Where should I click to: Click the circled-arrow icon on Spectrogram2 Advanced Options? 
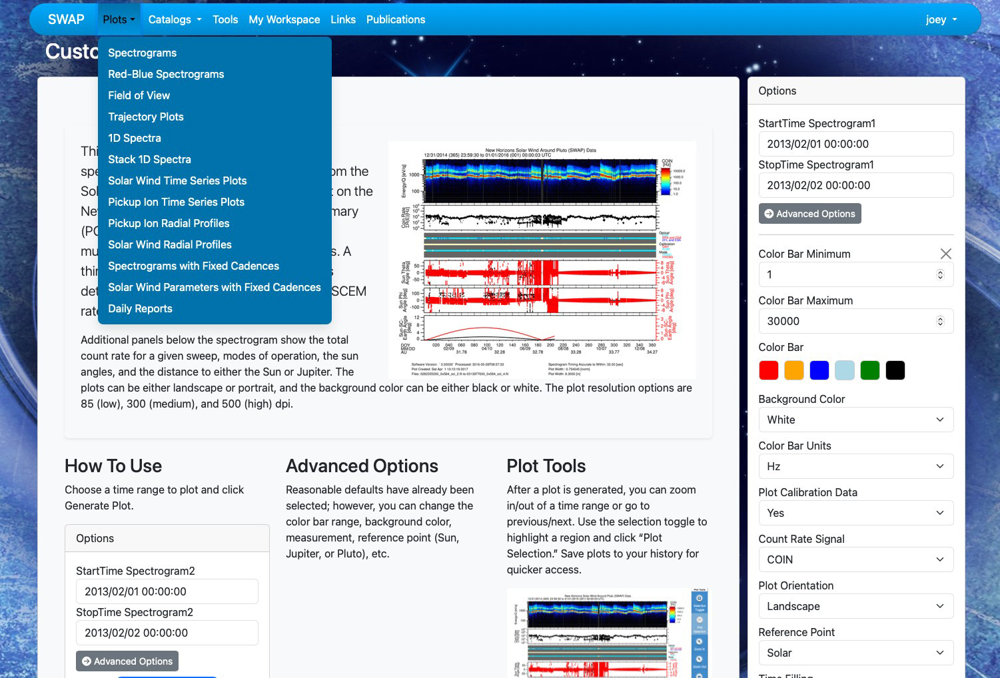click(x=87, y=661)
